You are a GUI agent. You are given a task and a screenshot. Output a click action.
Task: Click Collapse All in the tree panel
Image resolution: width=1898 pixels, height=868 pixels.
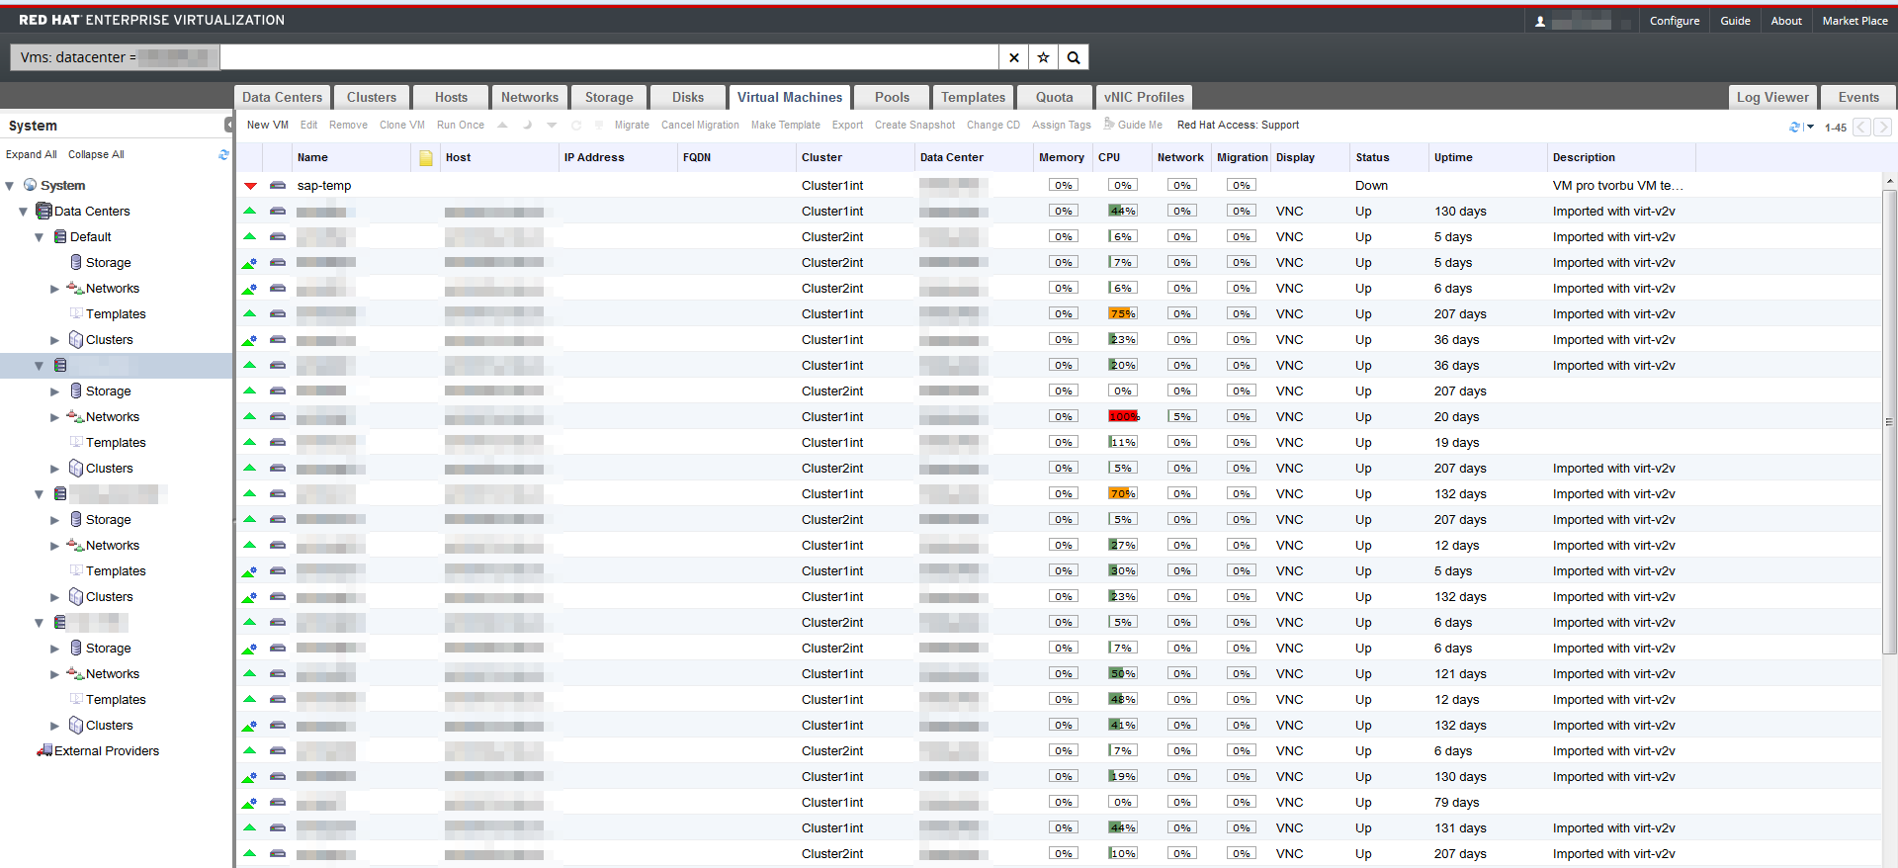(96, 154)
